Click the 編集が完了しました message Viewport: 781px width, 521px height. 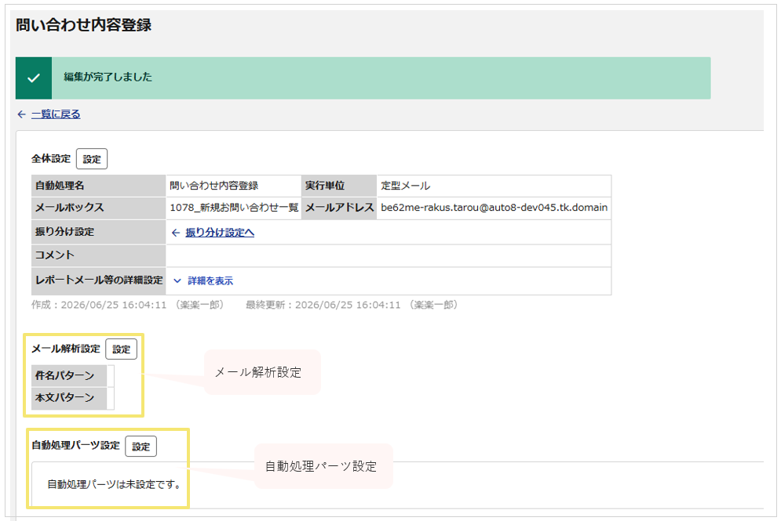pos(108,77)
